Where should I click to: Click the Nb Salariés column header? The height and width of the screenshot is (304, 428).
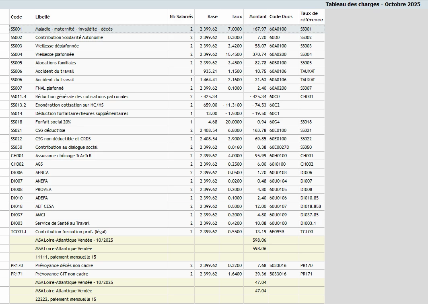point(181,17)
